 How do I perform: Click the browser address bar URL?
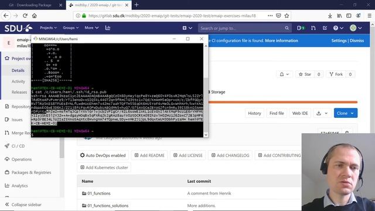172,16
